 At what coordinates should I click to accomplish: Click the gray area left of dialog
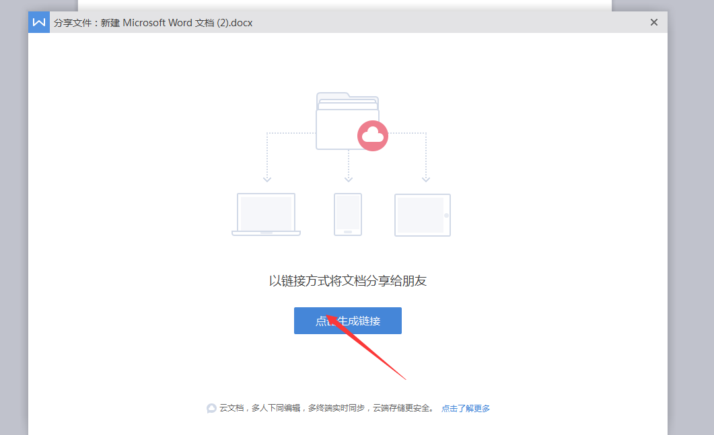[x=13, y=222]
